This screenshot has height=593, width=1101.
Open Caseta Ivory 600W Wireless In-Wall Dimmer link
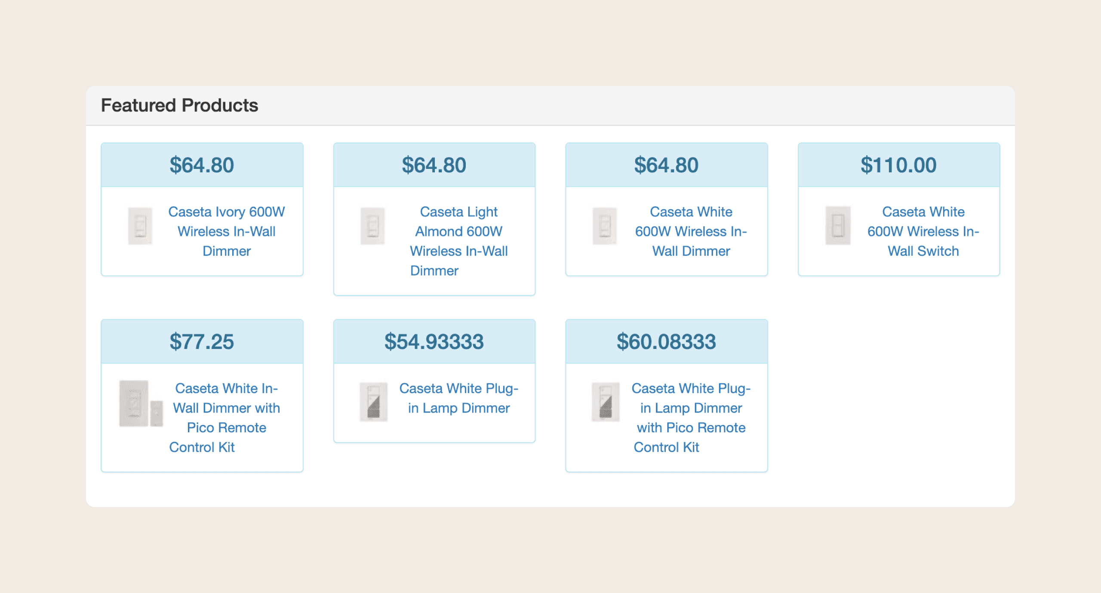227,231
